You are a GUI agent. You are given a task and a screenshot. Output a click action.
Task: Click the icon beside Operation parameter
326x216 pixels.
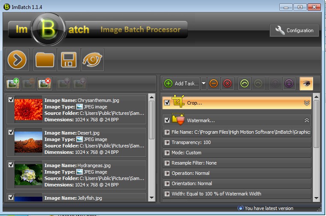point(167,173)
